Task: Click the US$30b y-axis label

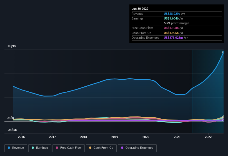Action: 12,46
